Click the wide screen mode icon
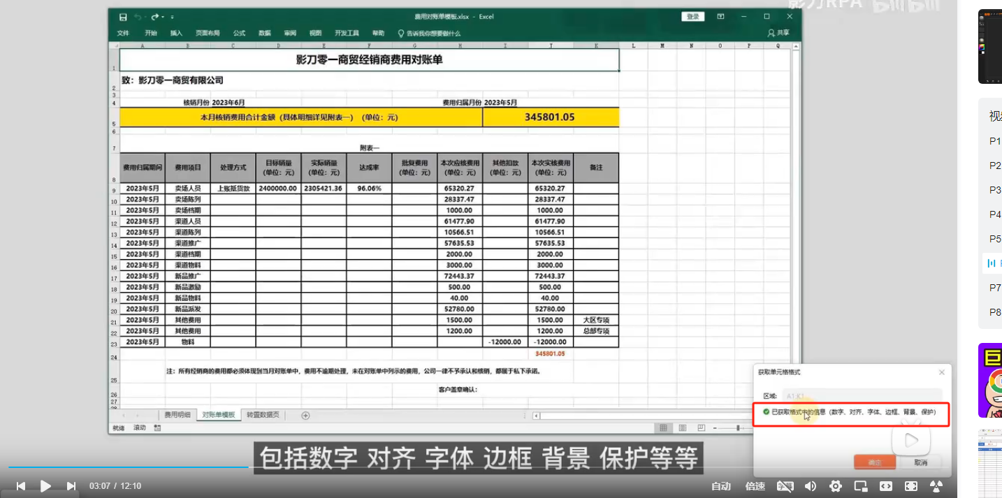Image resolution: width=1002 pixels, height=498 pixels. (x=886, y=486)
